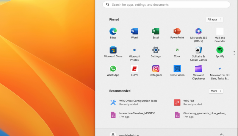Click the Power button in Start menu

(221, 135)
